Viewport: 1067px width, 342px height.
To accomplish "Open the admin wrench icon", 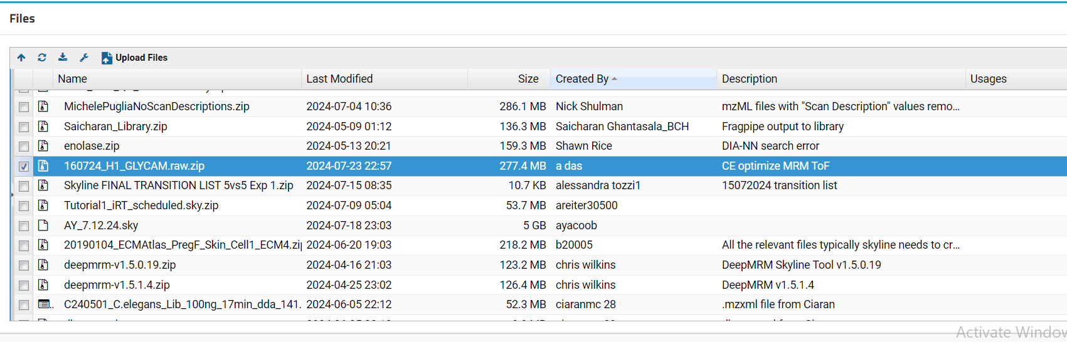I will [x=84, y=58].
